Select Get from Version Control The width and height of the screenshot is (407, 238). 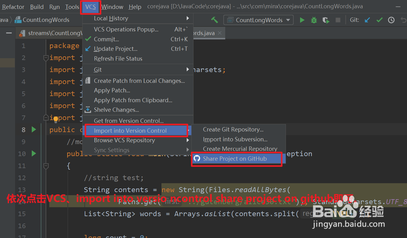(138, 121)
